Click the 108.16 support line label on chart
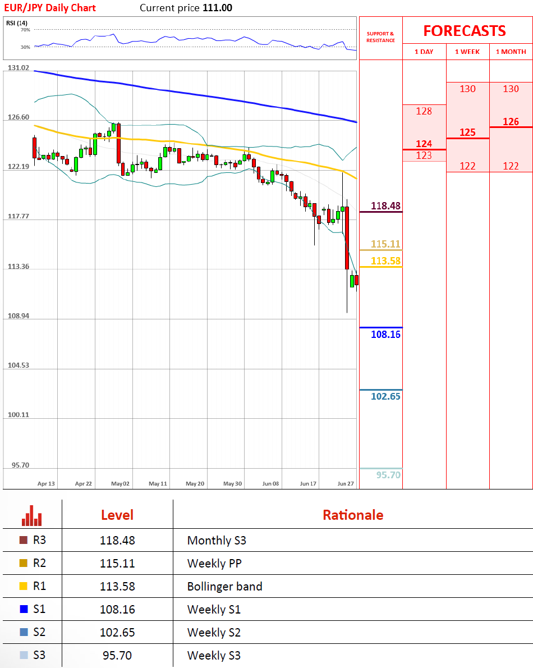Viewport: 533px width, 668px height. click(385, 335)
